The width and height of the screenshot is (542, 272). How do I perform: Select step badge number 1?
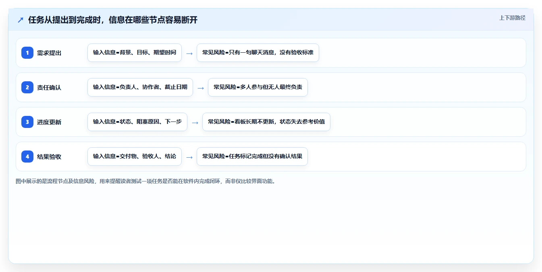[x=27, y=53]
